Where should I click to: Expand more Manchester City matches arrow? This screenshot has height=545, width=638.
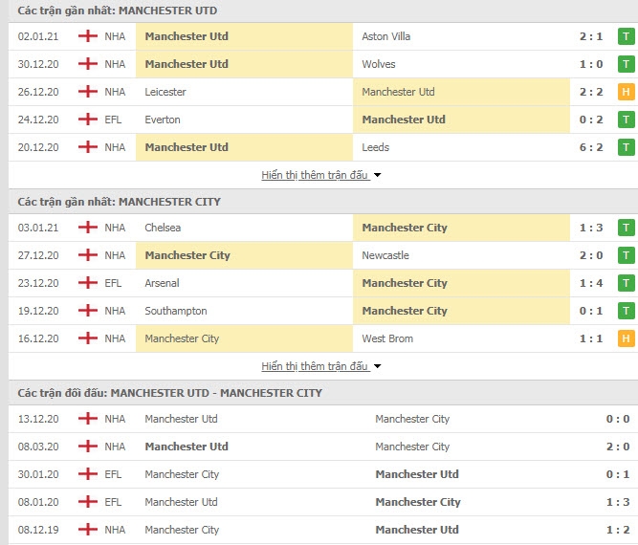378,366
